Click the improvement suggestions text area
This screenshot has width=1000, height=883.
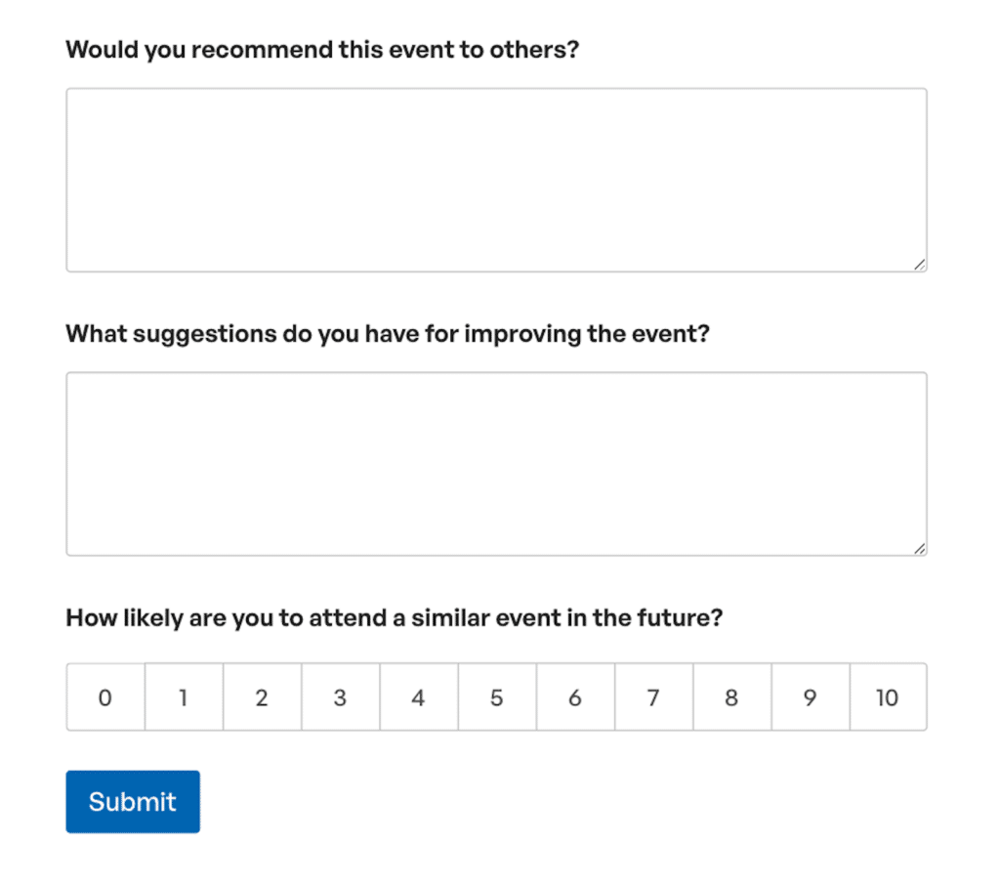tap(496, 463)
